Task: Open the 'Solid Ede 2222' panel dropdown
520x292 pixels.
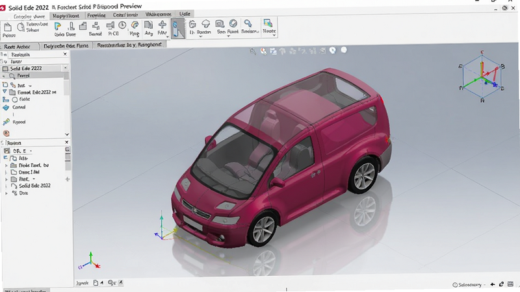Action: 66,68
